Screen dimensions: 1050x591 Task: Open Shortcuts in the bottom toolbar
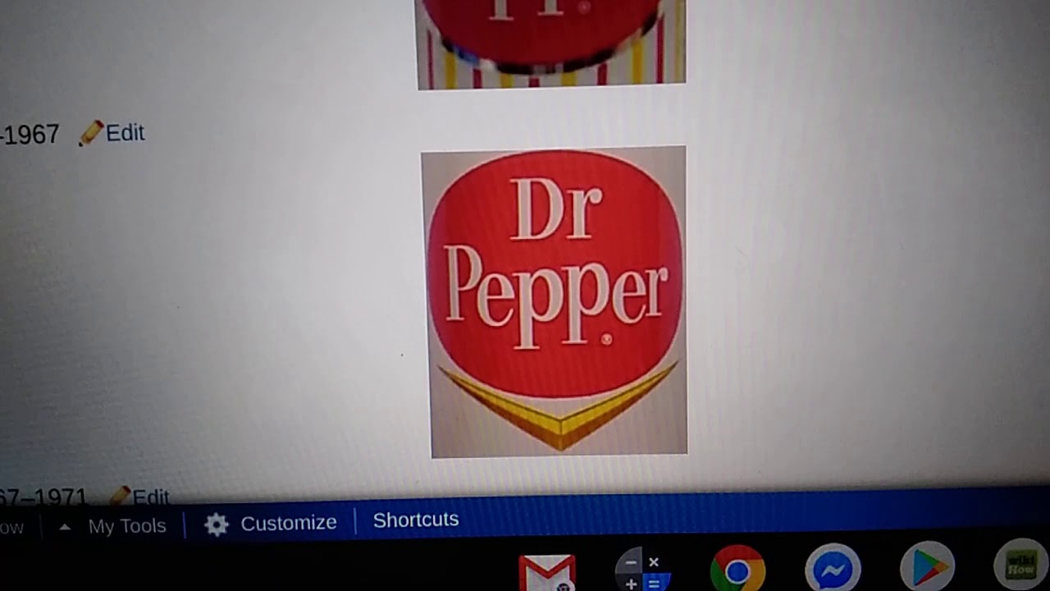point(416,520)
